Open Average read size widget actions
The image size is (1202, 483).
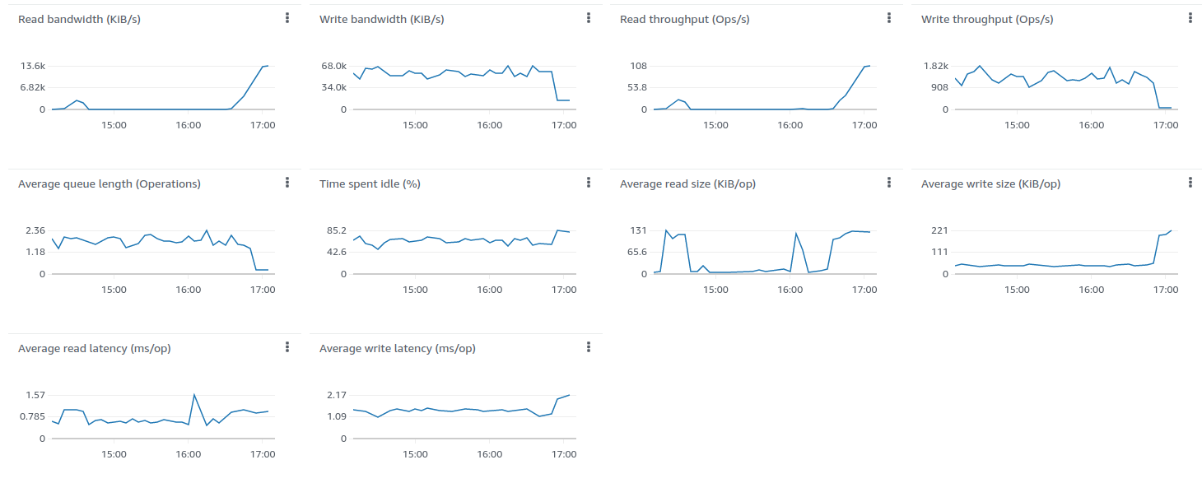click(889, 183)
